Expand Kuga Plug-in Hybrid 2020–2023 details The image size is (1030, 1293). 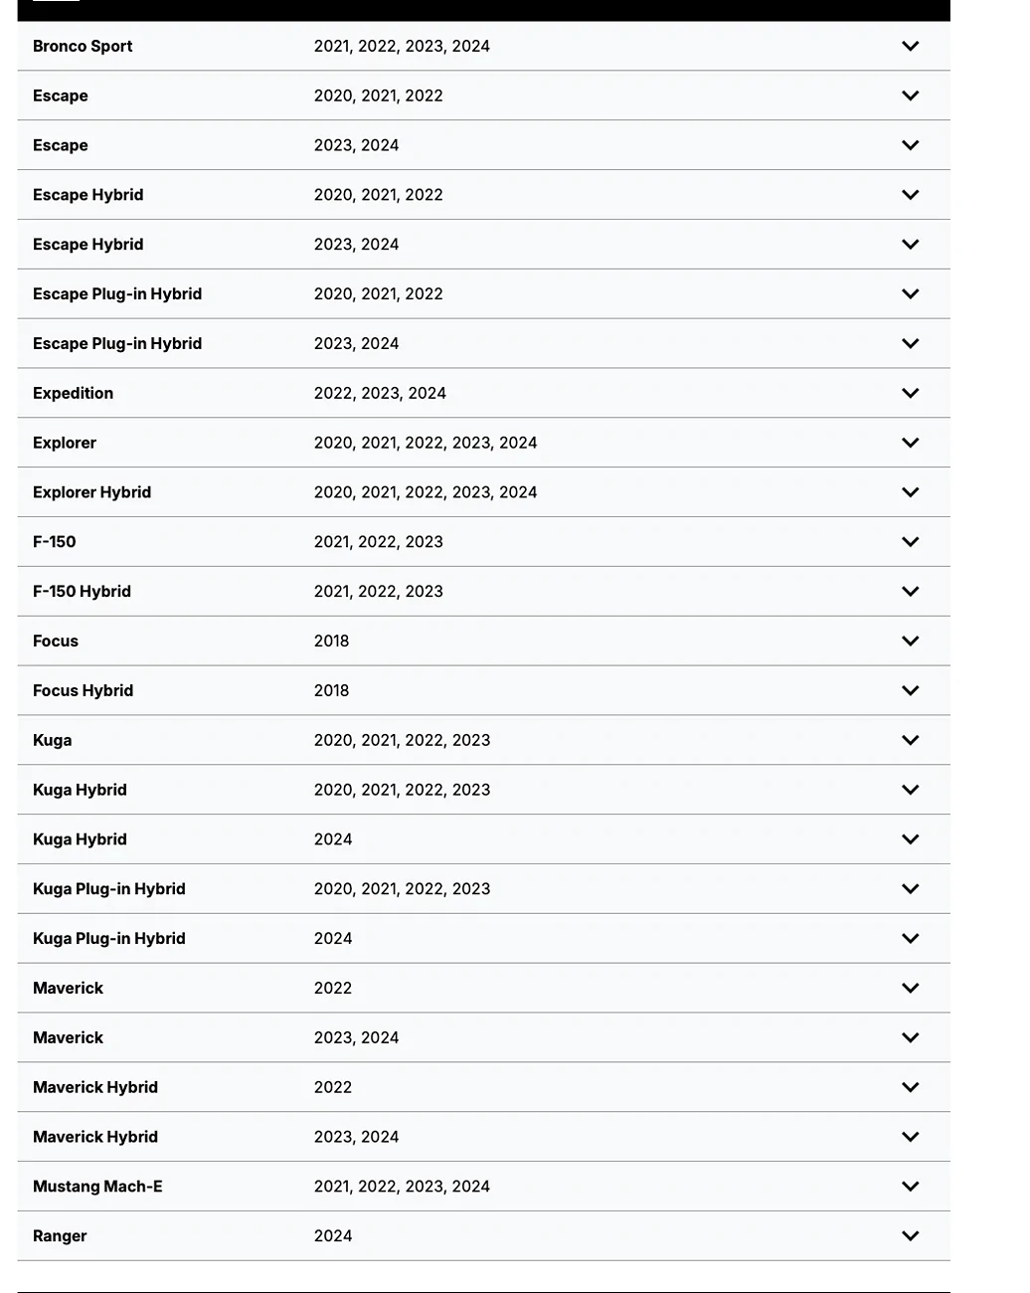pyautogui.click(x=910, y=889)
